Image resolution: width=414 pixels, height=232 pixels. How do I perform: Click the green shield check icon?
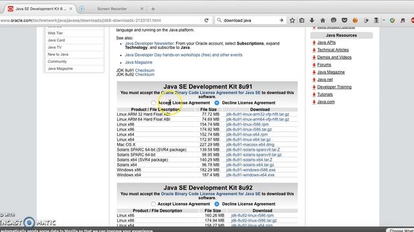pos(393,20)
